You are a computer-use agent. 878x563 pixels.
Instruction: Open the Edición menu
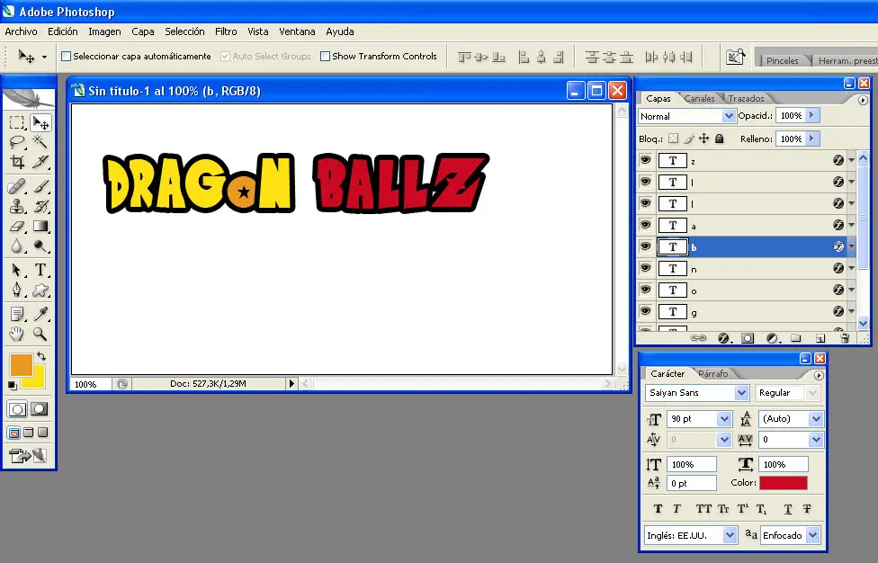tap(63, 31)
